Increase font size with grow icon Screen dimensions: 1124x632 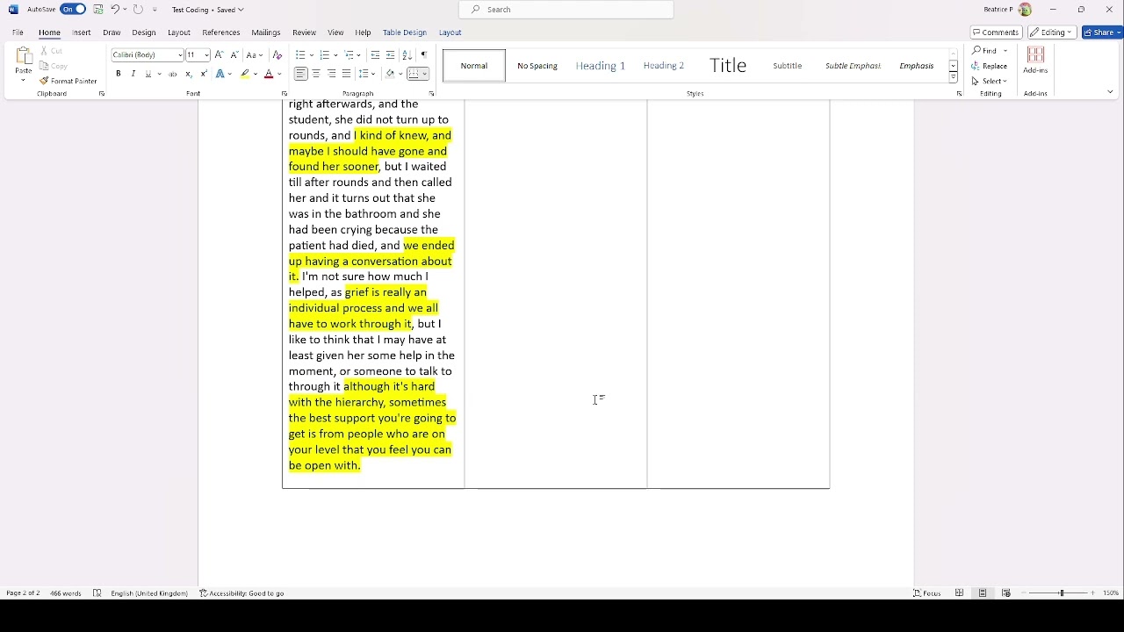click(x=220, y=55)
